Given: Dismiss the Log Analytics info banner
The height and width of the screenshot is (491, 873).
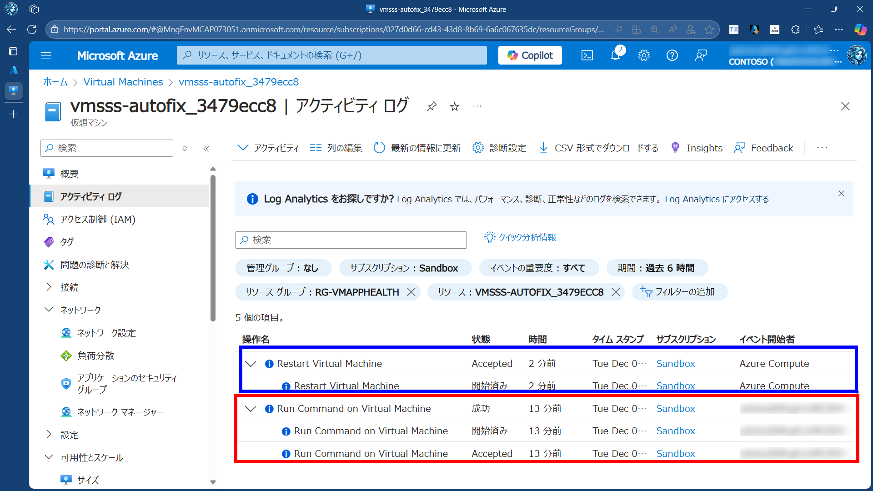Looking at the screenshot, I should click(841, 193).
